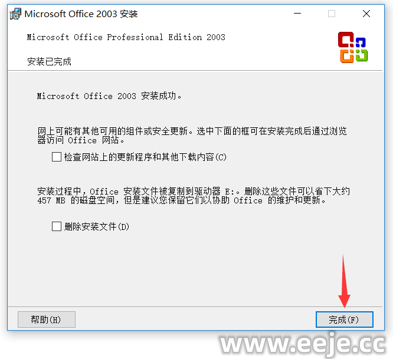Tick the 删除安装文件(D) checkbox
Image resolution: width=393 pixels, height=359 pixels.
57,226
